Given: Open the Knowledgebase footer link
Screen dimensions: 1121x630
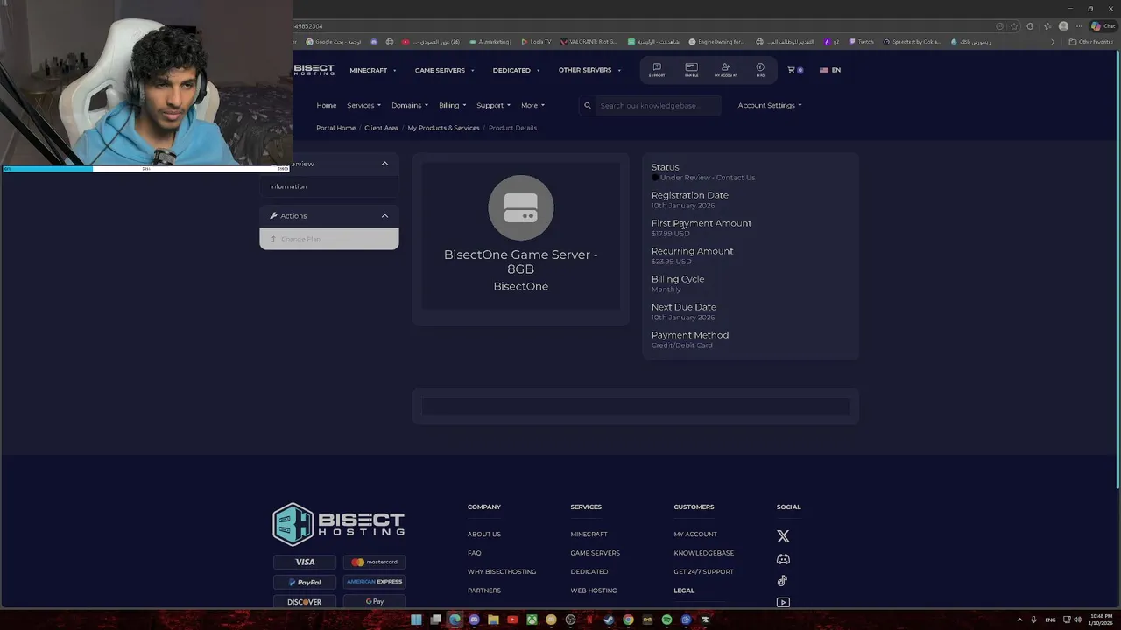Looking at the screenshot, I should (x=703, y=553).
